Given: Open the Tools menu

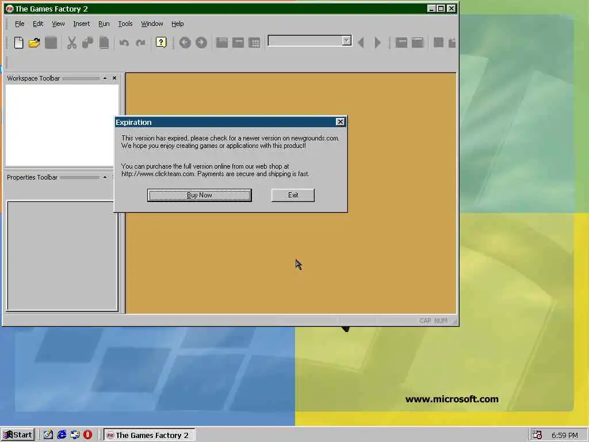Looking at the screenshot, I should [125, 24].
